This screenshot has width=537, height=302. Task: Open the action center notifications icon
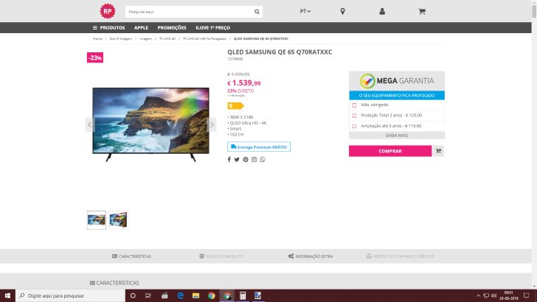pyautogui.click(x=527, y=295)
